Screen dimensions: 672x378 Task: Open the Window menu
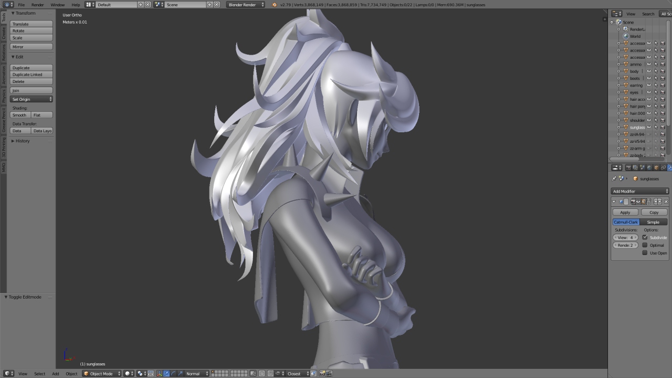tap(58, 5)
